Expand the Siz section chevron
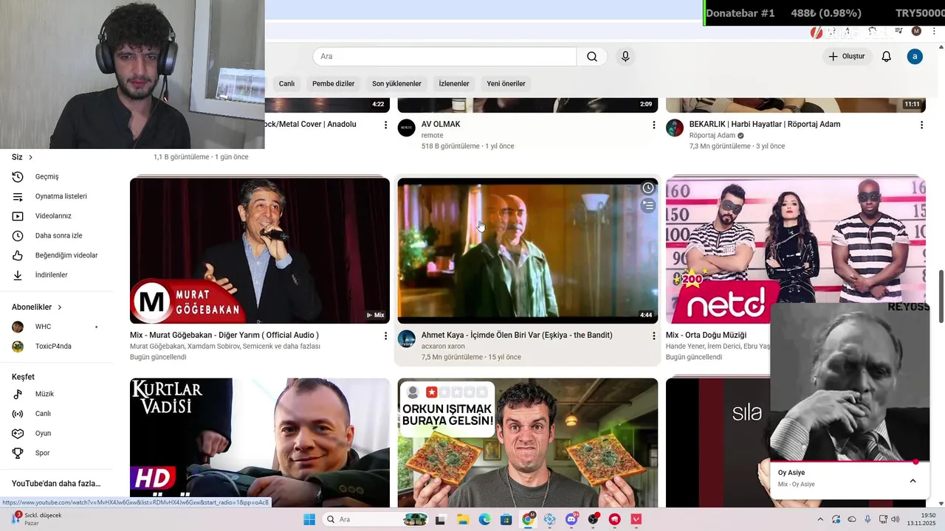The width and height of the screenshot is (945, 531). pos(30,157)
